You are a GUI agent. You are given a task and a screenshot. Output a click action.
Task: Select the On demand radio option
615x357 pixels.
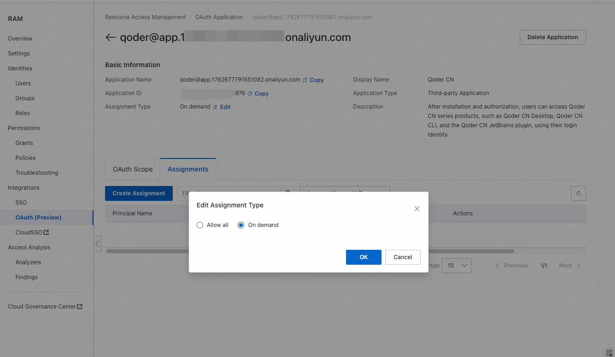click(x=241, y=225)
